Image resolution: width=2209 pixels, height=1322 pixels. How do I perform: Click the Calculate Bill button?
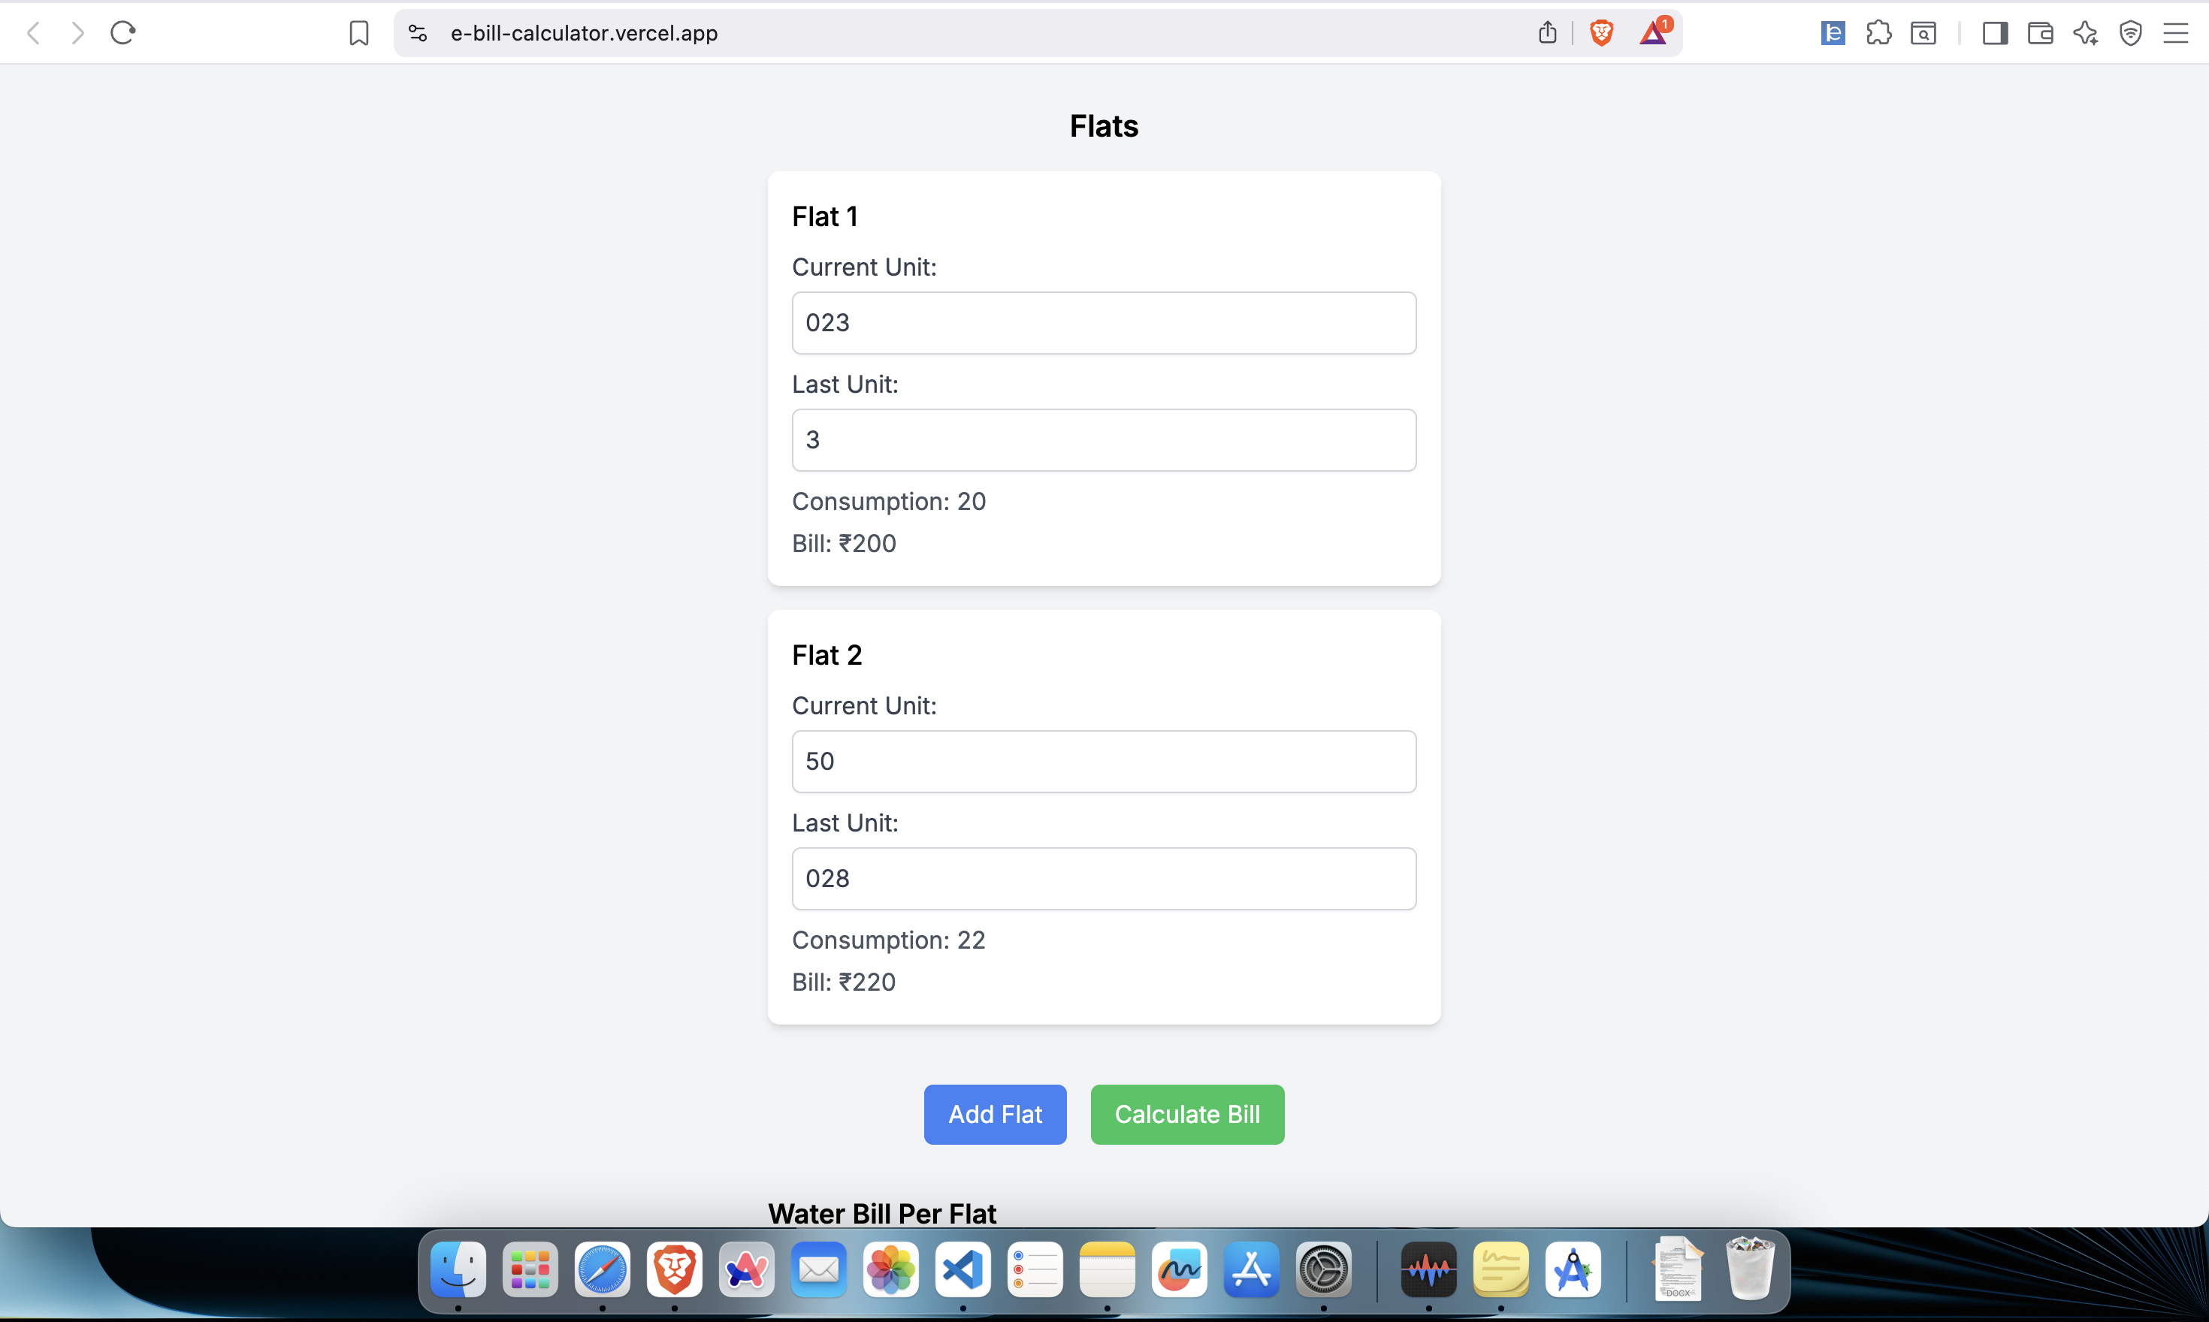[x=1186, y=1113]
